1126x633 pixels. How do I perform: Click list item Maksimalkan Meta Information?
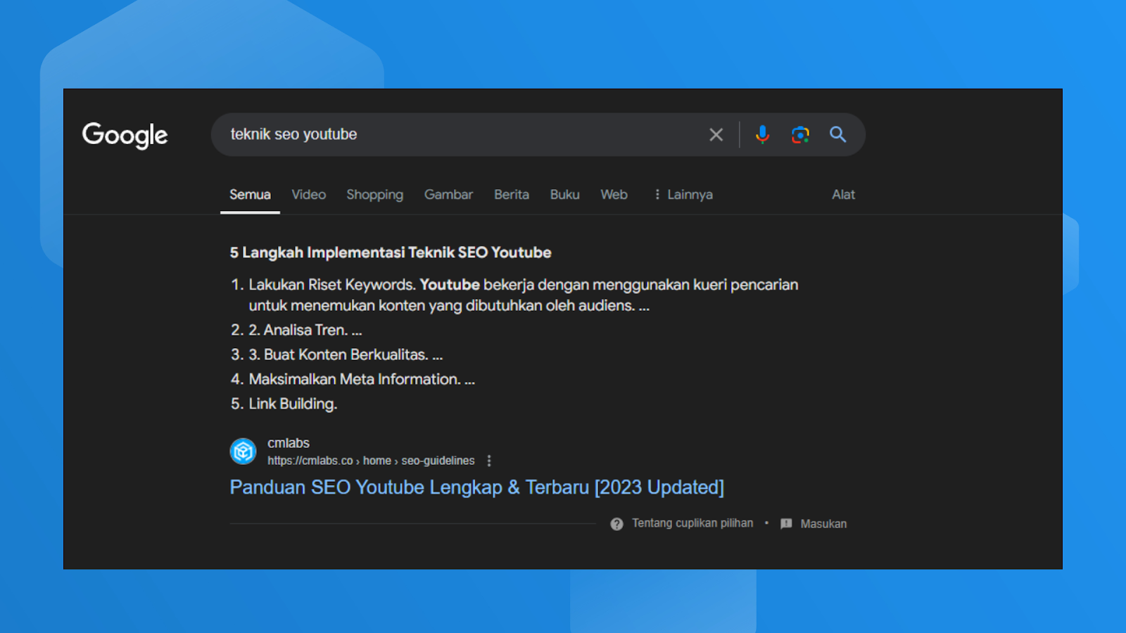pyautogui.click(x=362, y=379)
